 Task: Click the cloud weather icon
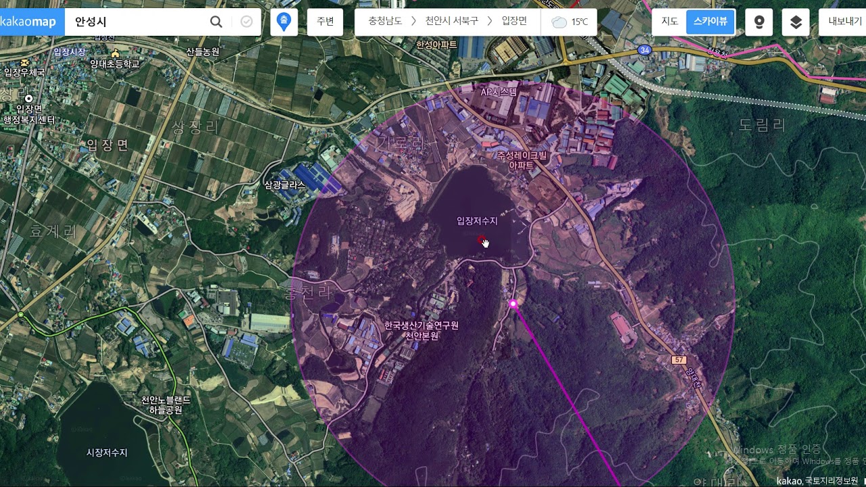pyautogui.click(x=559, y=22)
